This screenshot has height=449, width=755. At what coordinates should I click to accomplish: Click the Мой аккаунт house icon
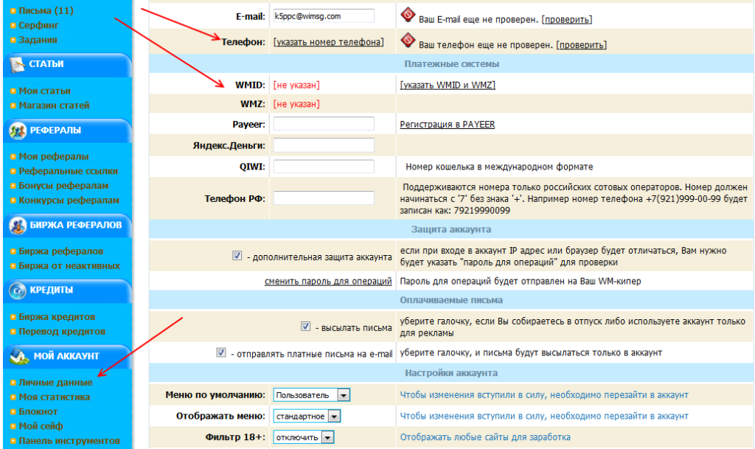pyautogui.click(x=18, y=357)
